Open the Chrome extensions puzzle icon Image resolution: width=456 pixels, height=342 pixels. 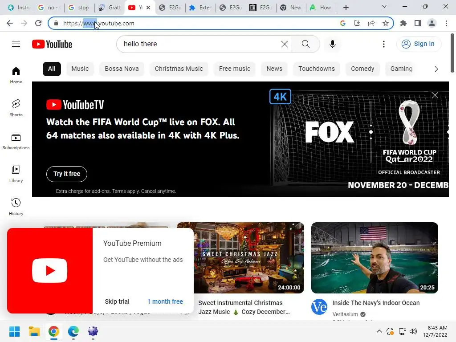(403, 23)
